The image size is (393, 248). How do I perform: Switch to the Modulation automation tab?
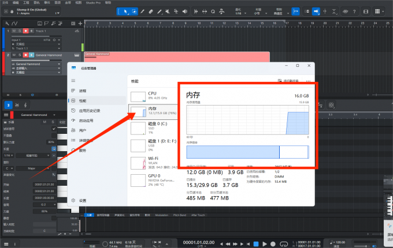[161, 215]
